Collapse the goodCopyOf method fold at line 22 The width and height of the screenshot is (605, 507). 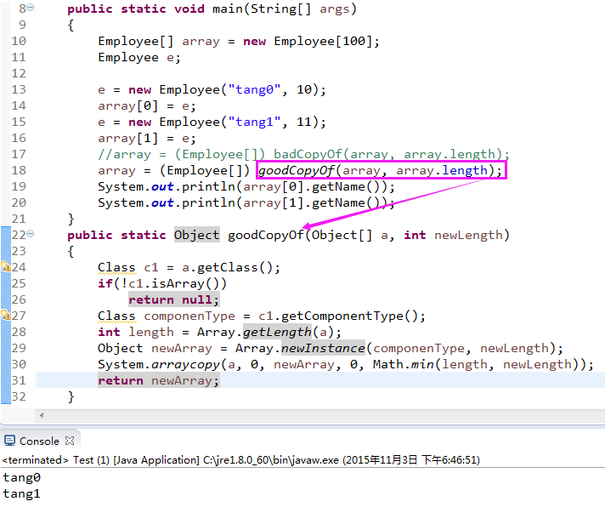pos(31,234)
